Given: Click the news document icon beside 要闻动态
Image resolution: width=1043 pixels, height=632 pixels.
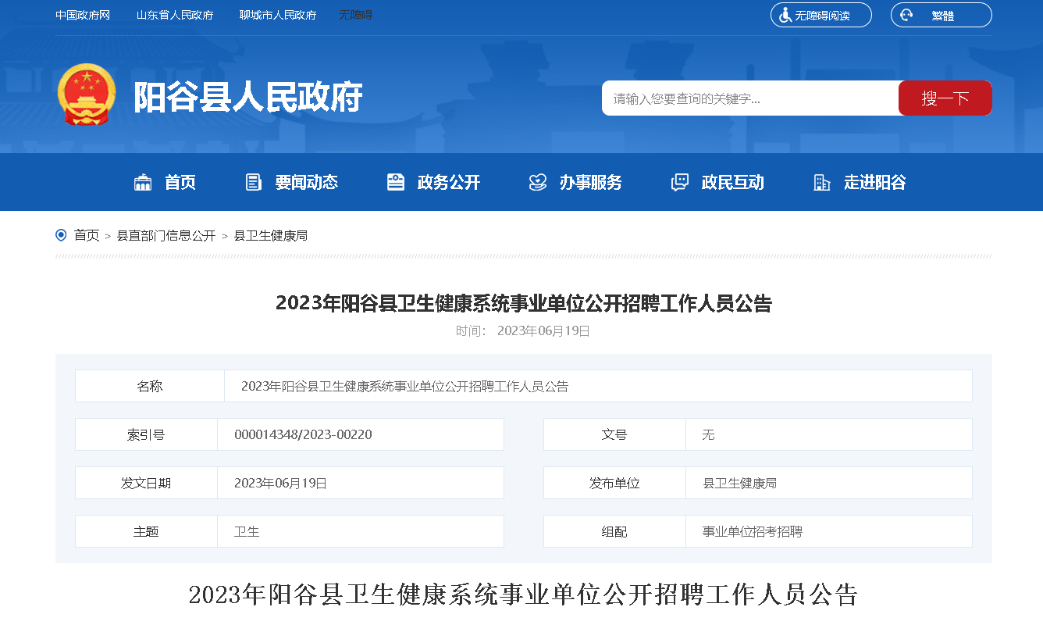Looking at the screenshot, I should (x=254, y=183).
